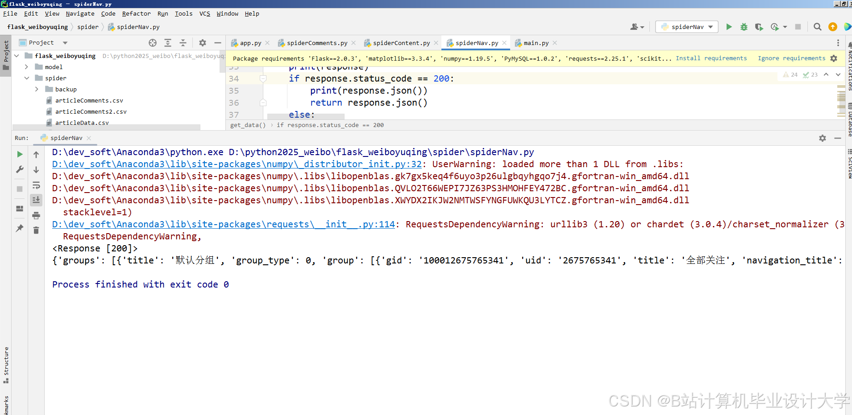Screen dimensions: 852x415
Task: Toggle soft-wrap in the Run console
Action: [x=36, y=185]
